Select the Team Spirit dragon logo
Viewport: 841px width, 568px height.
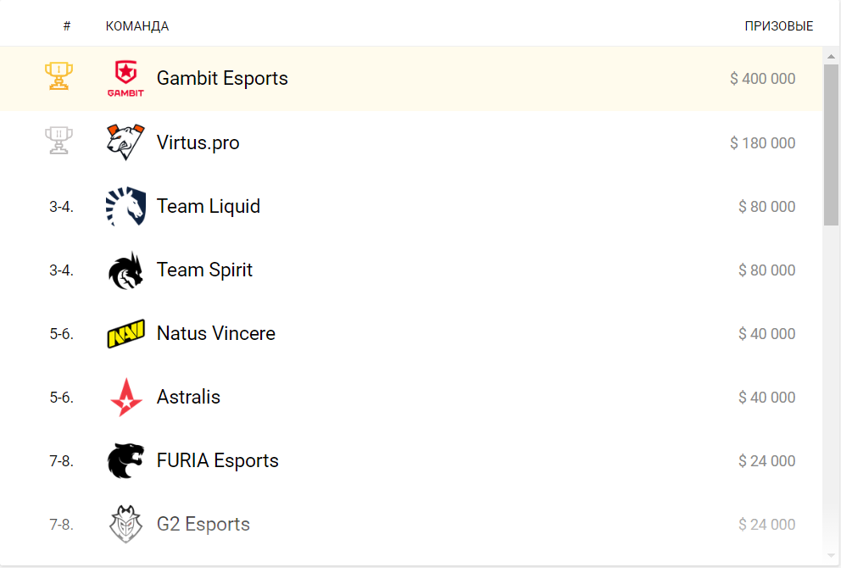(125, 270)
